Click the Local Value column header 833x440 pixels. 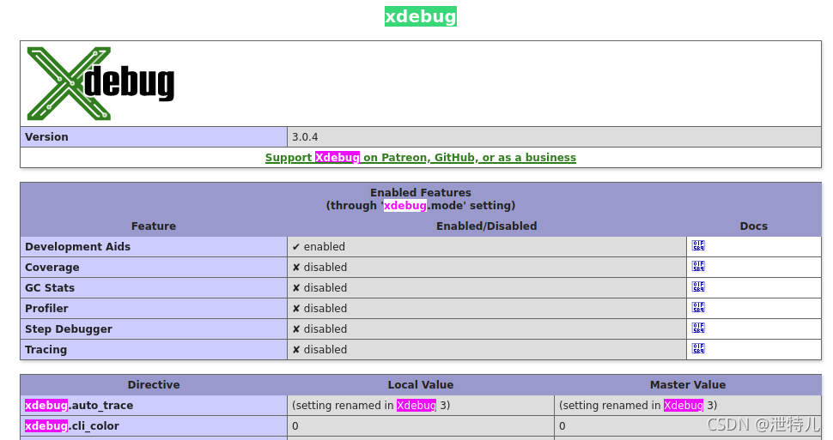pyautogui.click(x=420, y=385)
